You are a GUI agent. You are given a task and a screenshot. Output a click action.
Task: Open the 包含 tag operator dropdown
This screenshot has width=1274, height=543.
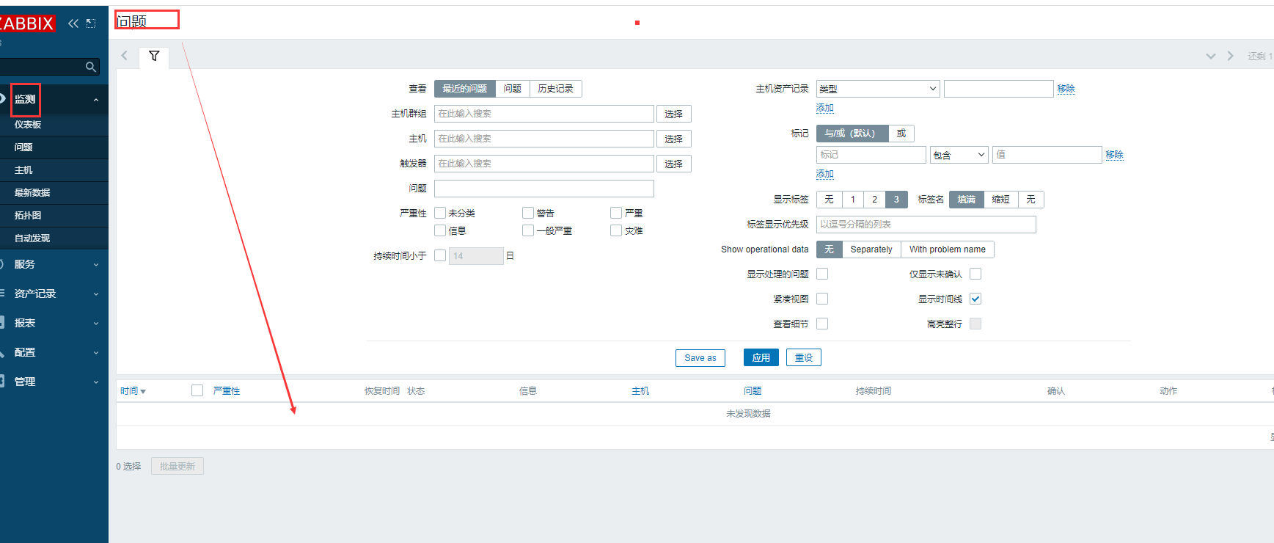tap(959, 155)
